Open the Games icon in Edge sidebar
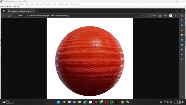Image resolution: width=186 pixels, height=105 pixels. click(x=182, y=35)
